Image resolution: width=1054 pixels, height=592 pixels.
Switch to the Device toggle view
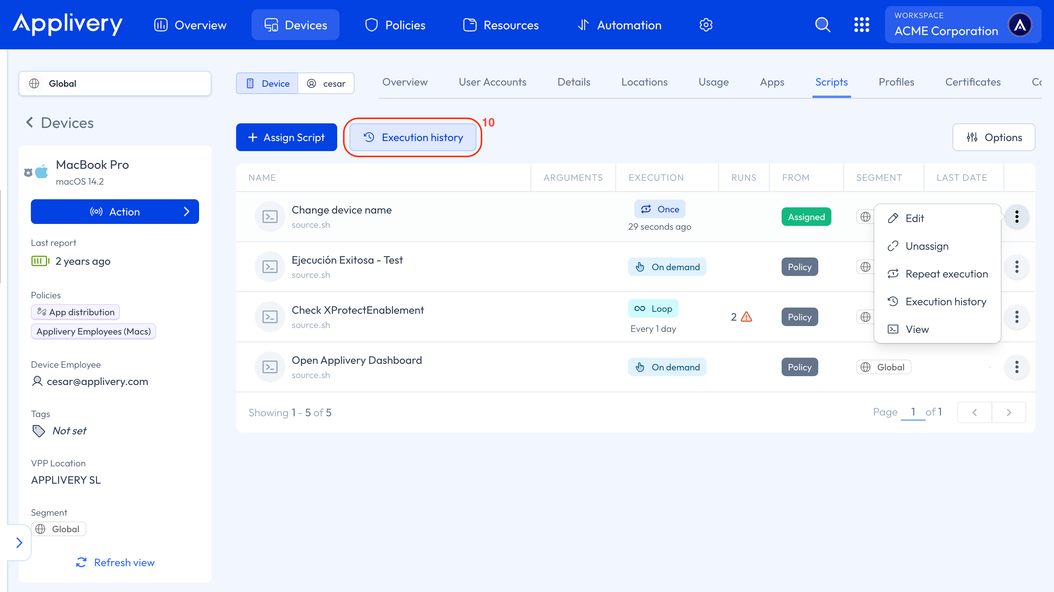267,83
